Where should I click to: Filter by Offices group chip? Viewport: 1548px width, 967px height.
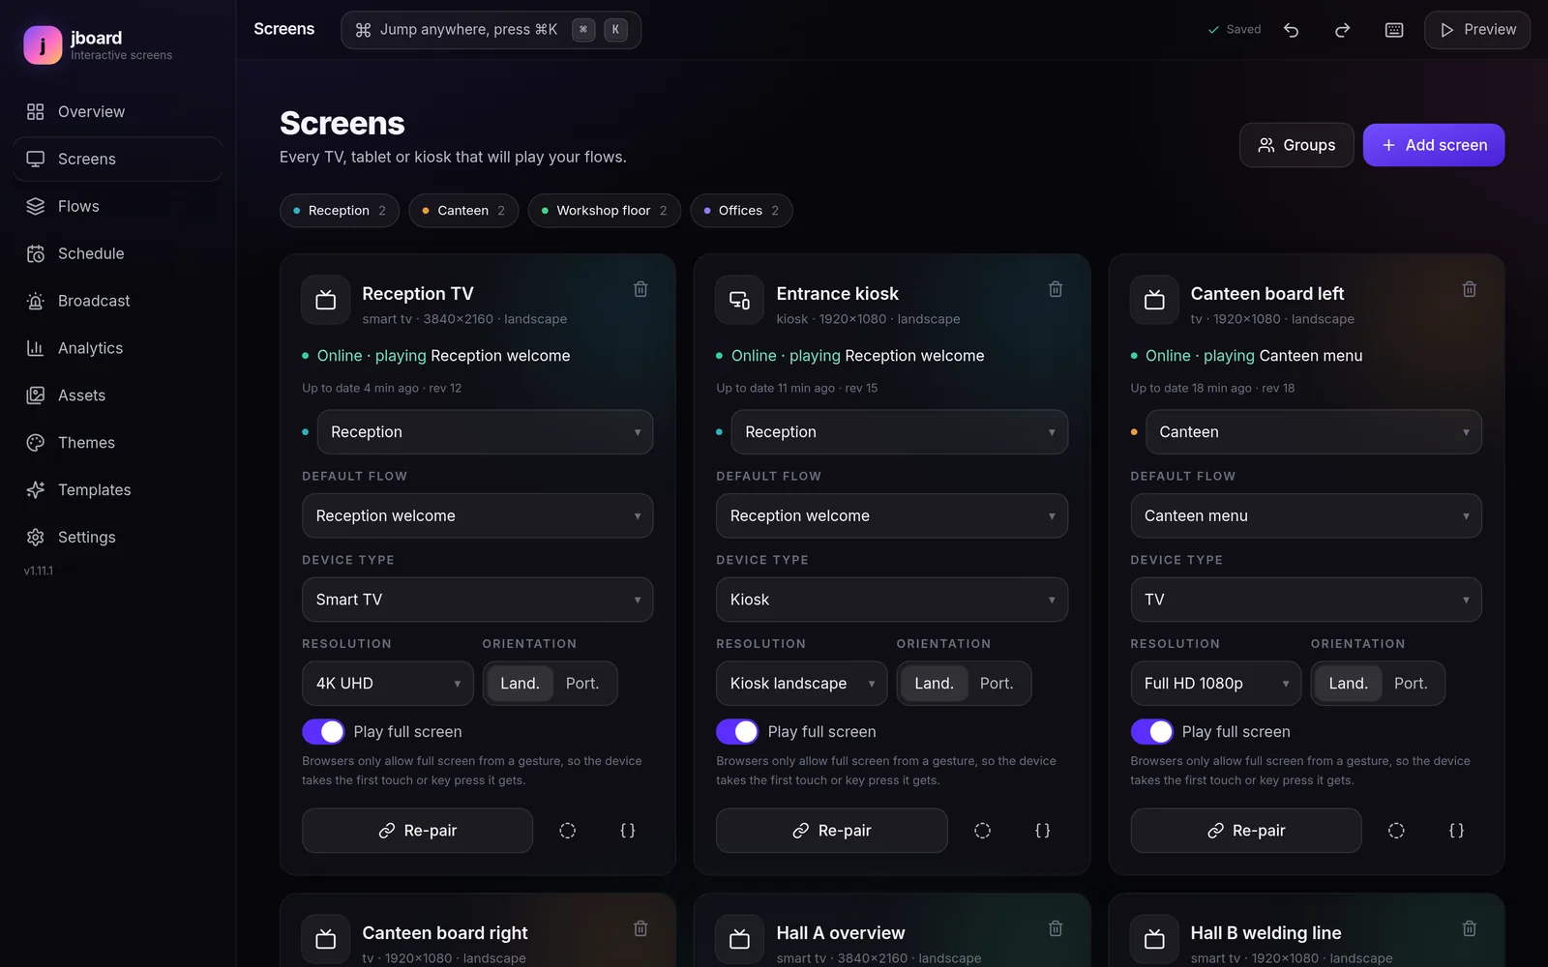741,211
